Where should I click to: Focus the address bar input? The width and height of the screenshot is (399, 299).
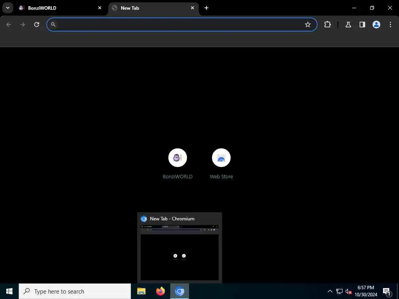pyautogui.click(x=182, y=25)
